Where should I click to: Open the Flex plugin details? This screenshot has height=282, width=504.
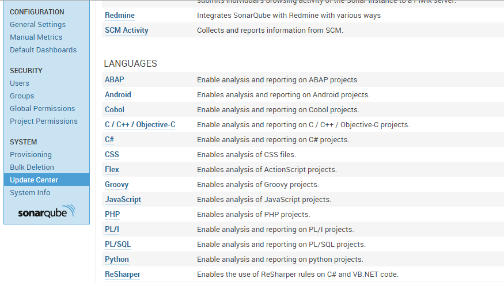[112, 170]
